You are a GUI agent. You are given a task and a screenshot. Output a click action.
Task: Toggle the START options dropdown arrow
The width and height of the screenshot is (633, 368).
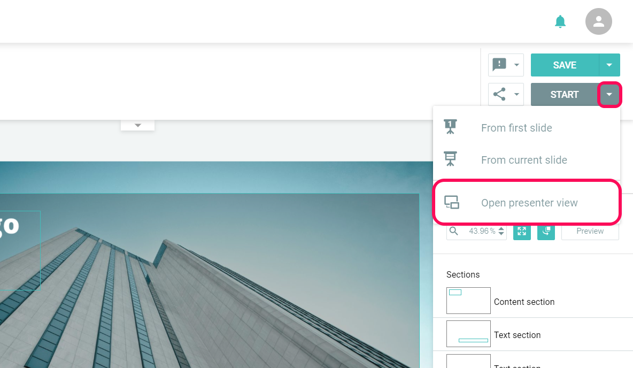tap(609, 95)
